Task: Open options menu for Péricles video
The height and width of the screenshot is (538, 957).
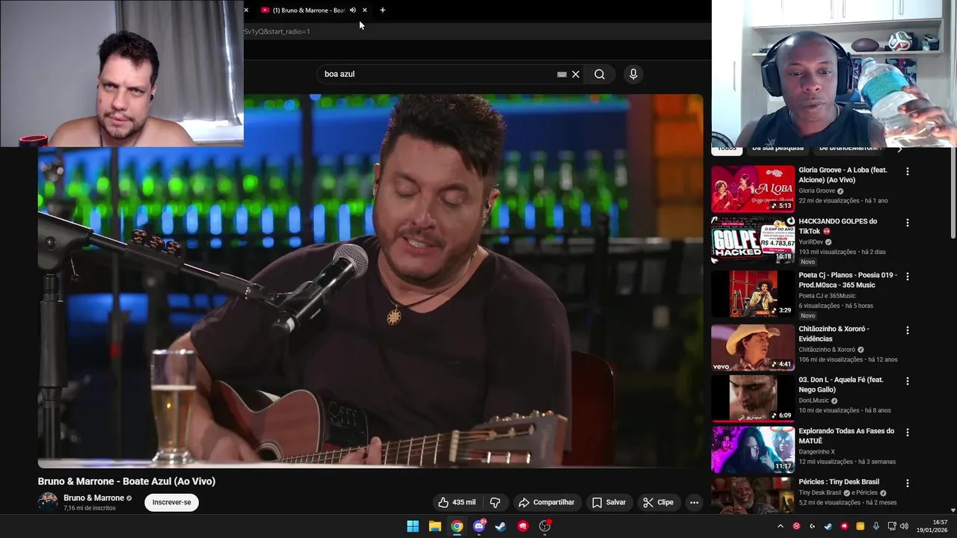Action: [908, 483]
